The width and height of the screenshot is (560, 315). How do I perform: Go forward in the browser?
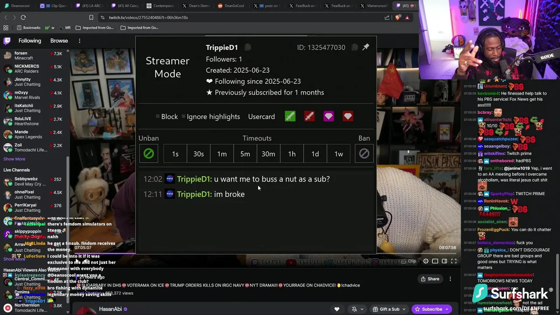[x=14, y=17]
